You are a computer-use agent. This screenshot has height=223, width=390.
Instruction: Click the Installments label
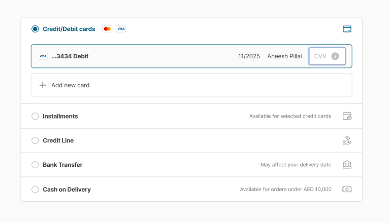(60, 116)
